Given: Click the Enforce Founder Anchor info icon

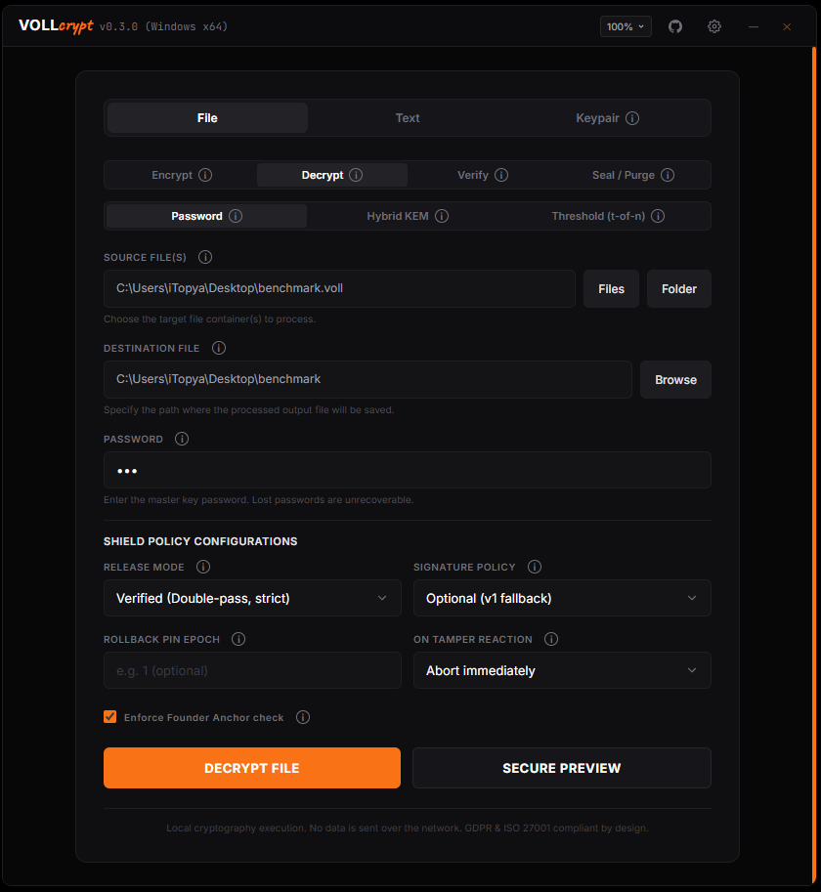Looking at the screenshot, I should coord(303,717).
